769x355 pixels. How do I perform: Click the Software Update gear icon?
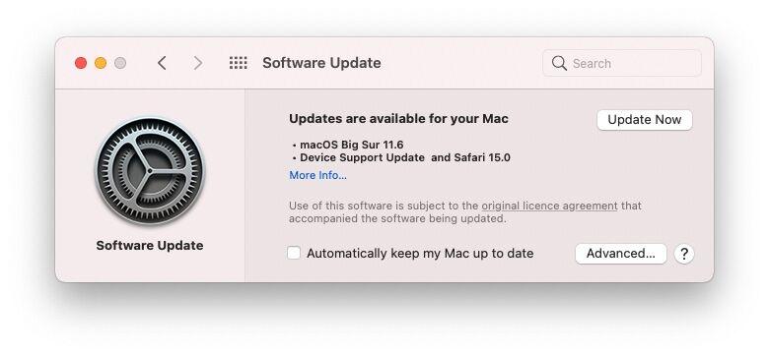pos(150,171)
